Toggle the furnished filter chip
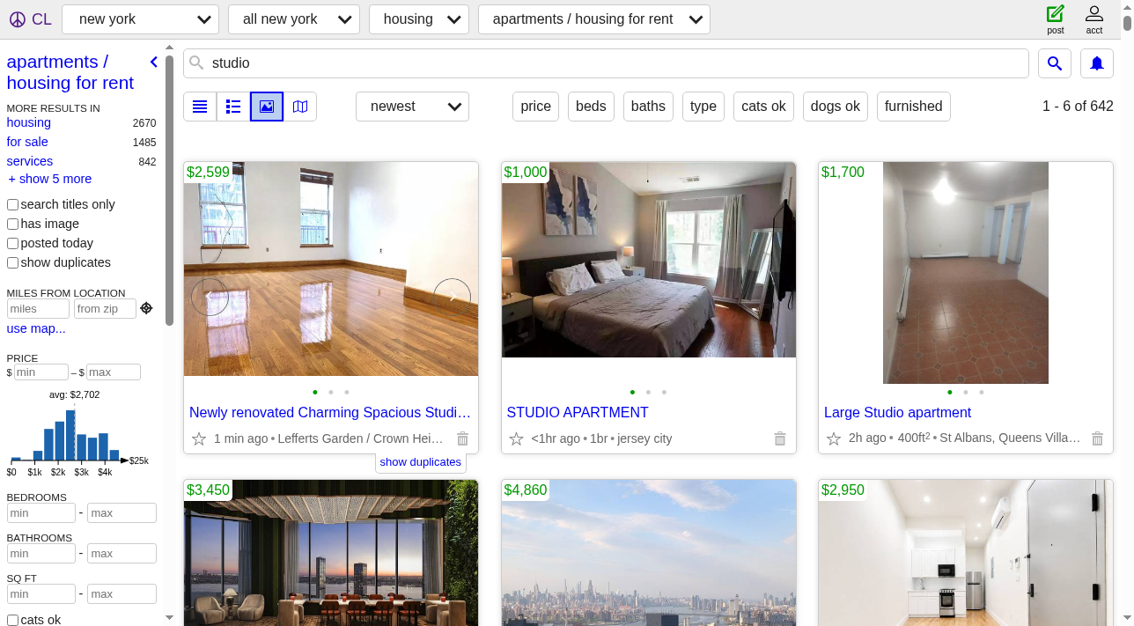The image size is (1134, 626). 914,107
